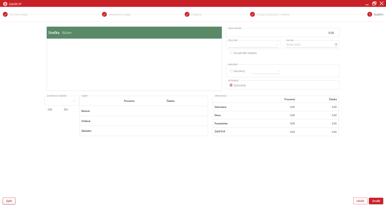Viewport: 386px width, 207px height.
Task: Click the Čerpání položek z měření checkmark icon
Action: point(253,14)
